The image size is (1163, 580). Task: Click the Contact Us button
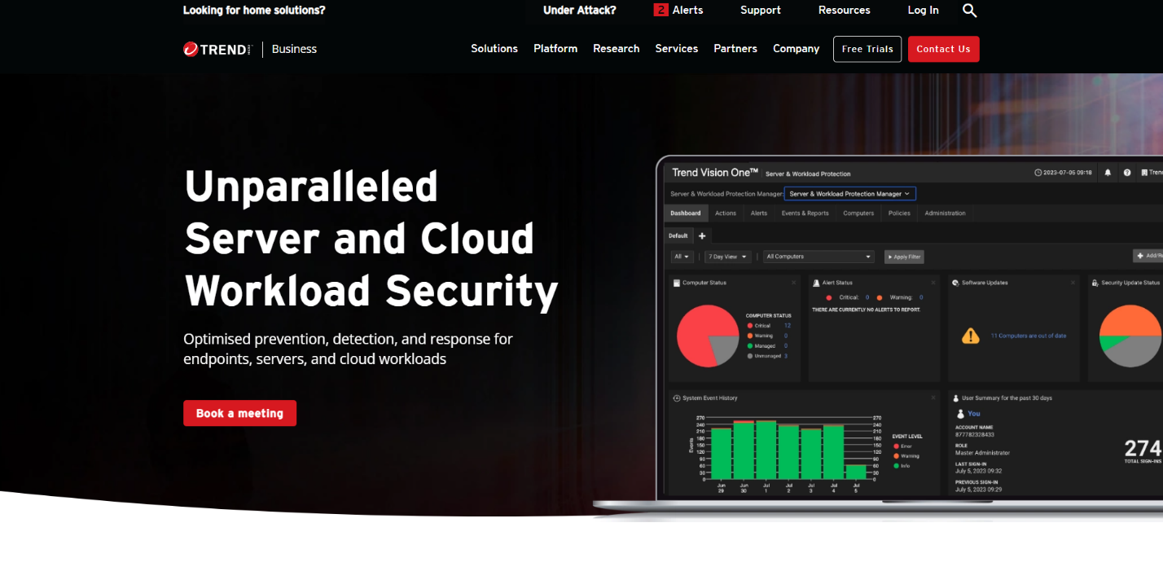coord(944,49)
